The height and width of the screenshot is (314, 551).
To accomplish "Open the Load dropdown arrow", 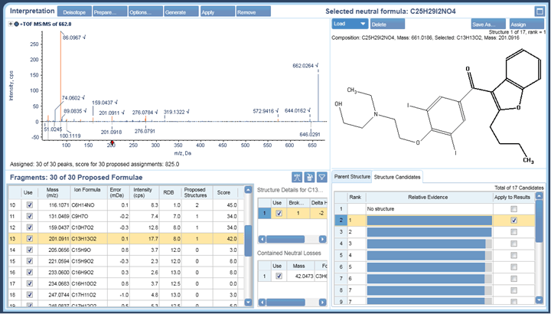I will pyautogui.click(x=363, y=24).
